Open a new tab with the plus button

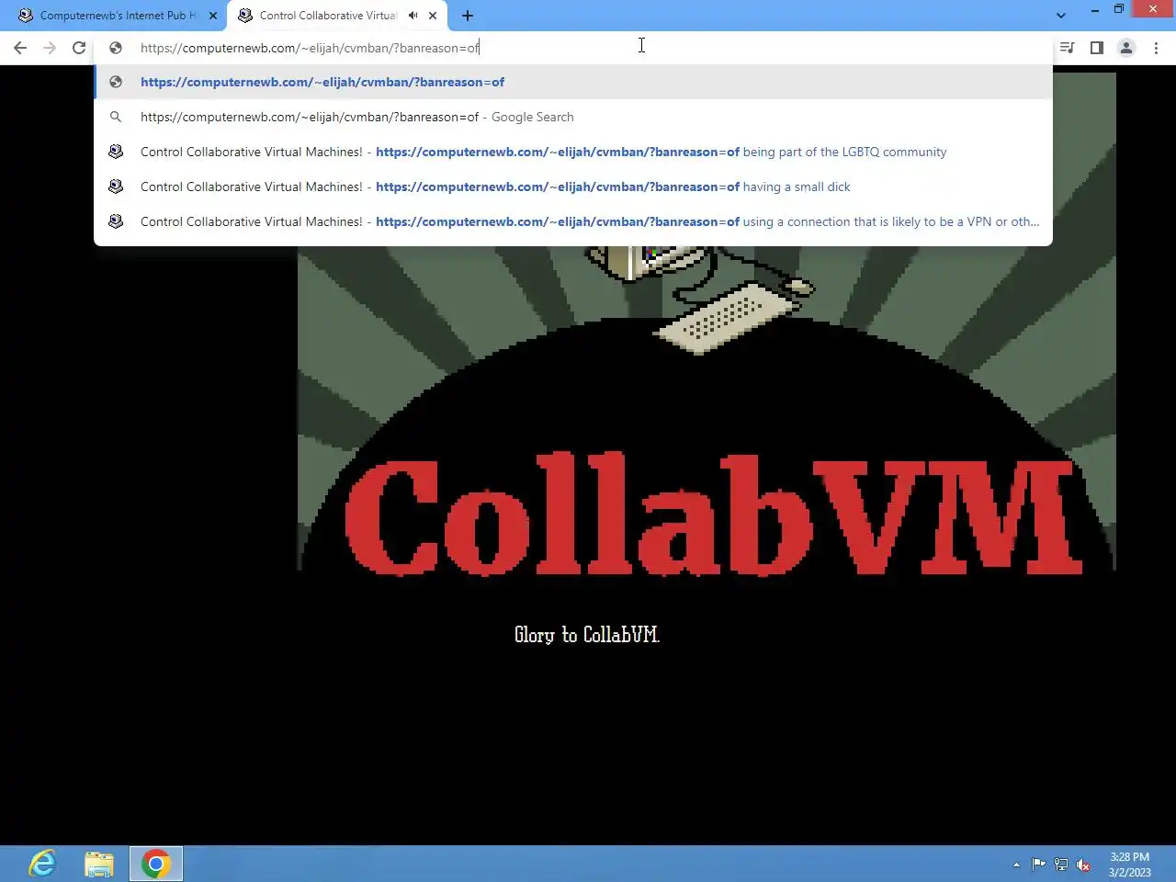[468, 16]
